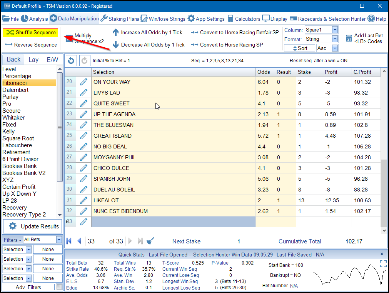Select Dalembert in the staking plan list
The image size is (389, 293).
[15, 90]
